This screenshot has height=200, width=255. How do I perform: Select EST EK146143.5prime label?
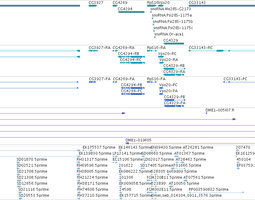[135, 147]
